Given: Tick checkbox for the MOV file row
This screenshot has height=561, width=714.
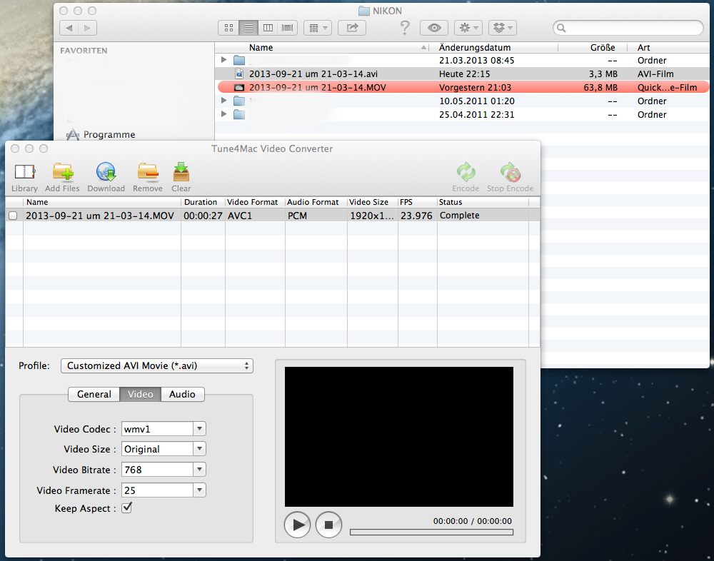Looking at the screenshot, I should [x=13, y=216].
